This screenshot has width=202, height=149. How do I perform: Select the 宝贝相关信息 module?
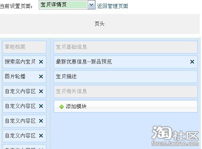126,91
